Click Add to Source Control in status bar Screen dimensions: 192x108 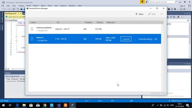[x=179, y=101]
